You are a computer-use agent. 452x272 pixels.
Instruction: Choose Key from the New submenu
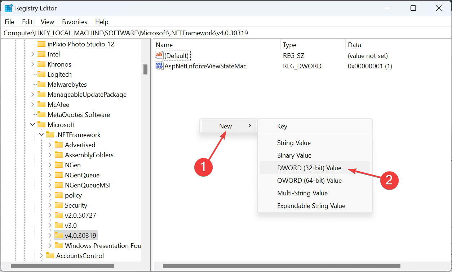tap(315, 126)
